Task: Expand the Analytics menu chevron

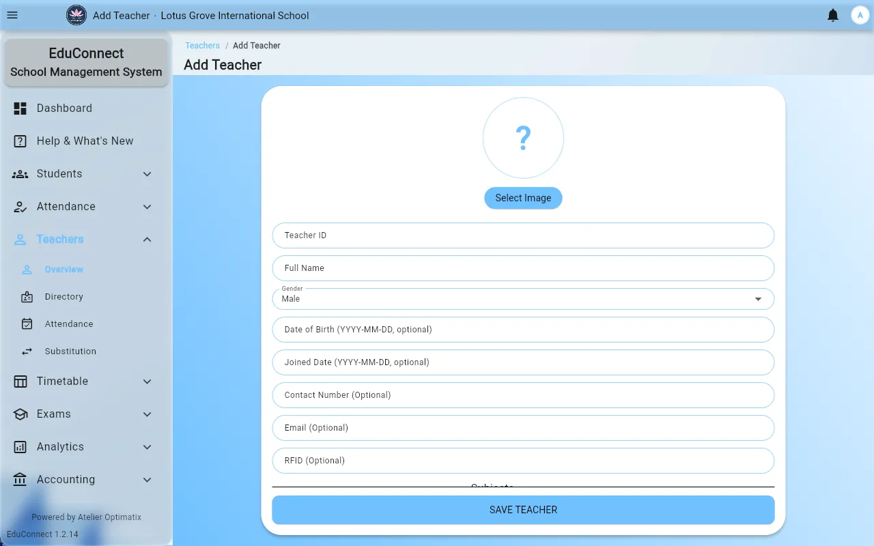Action: coord(147,447)
